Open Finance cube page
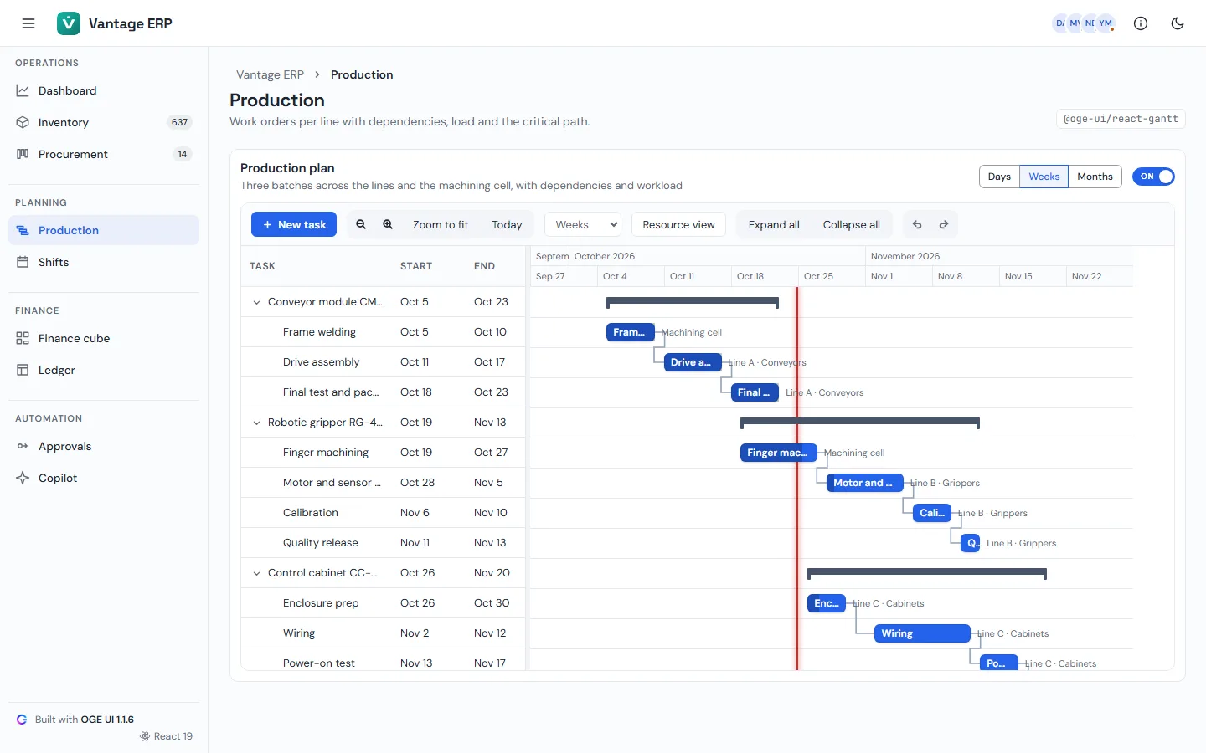 pos(104,338)
